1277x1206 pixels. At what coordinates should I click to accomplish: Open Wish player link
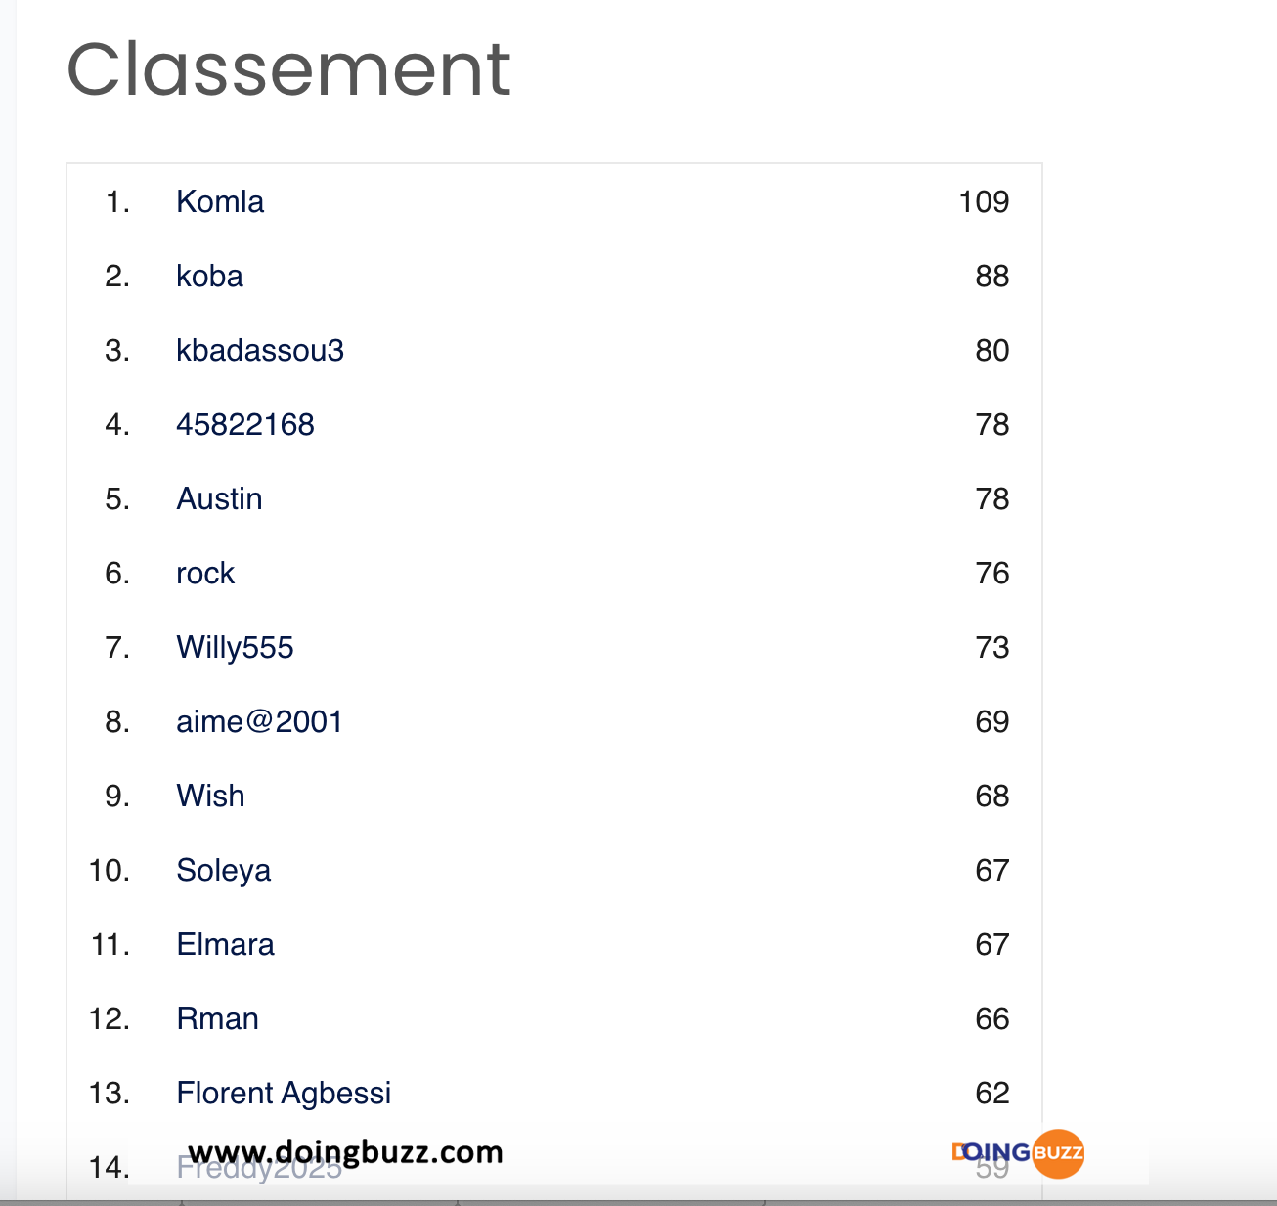click(210, 796)
